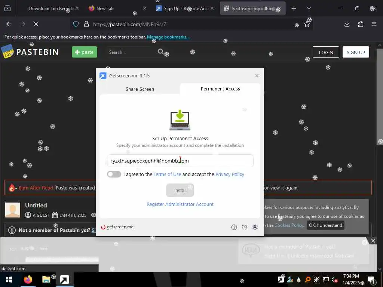This screenshot has height=287, width=383.
Task: Switch to the Share Screen tab
Action: tap(140, 89)
